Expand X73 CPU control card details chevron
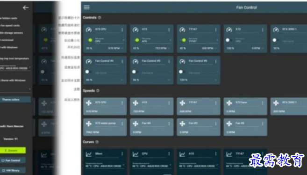This screenshot has height=175, width=307. [122, 48]
